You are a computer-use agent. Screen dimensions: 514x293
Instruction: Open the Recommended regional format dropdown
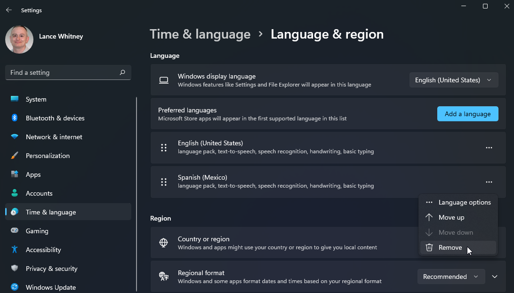pyautogui.click(x=450, y=277)
